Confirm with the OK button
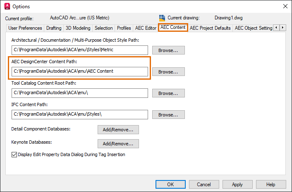Image resolution: width=292 pixels, height=192 pixels. point(170,185)
